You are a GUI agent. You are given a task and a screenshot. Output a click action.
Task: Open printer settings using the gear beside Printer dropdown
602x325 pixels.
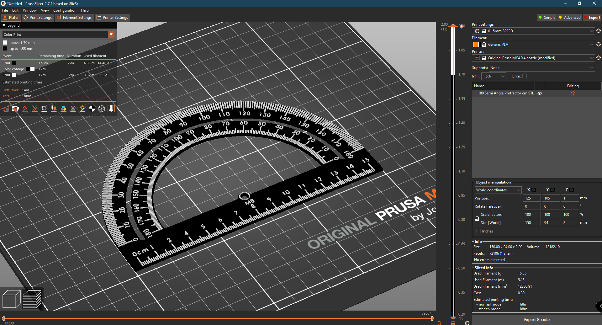click(x=599, y=58)
